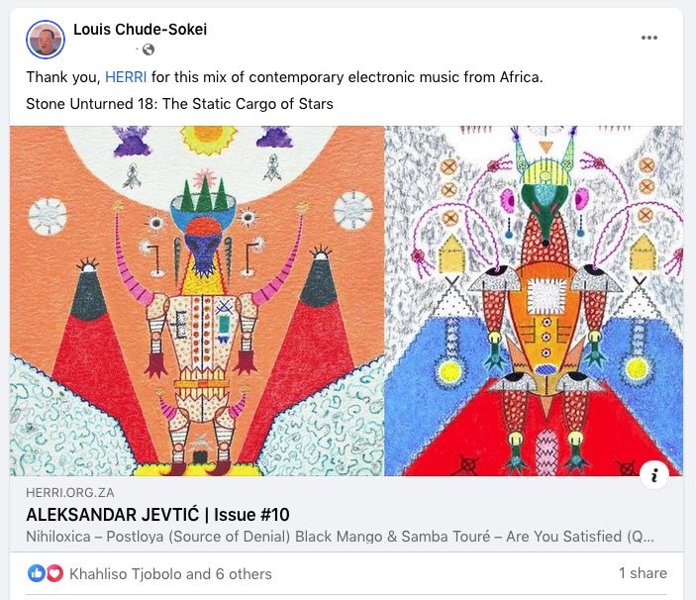Image resolution: width=696 pixels, height=600 pixels.
Task: Open the right blue-red artwork image
Action: click(534, 301)
